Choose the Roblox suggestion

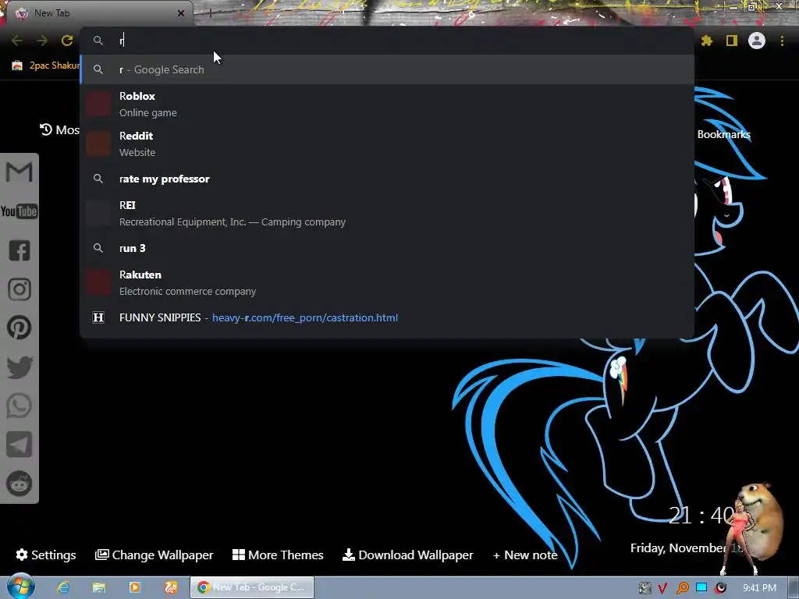(387, 104)
